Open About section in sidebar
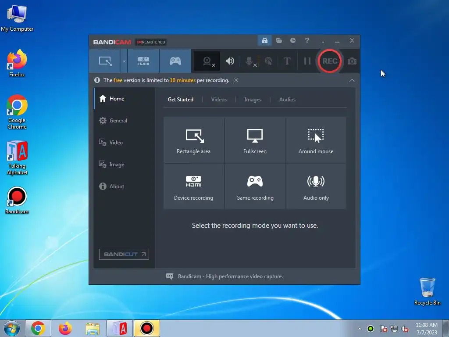Screen dimensions: 449x337 click(124, 186)
